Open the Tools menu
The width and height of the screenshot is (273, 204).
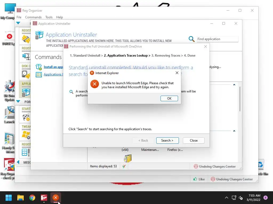49,17
